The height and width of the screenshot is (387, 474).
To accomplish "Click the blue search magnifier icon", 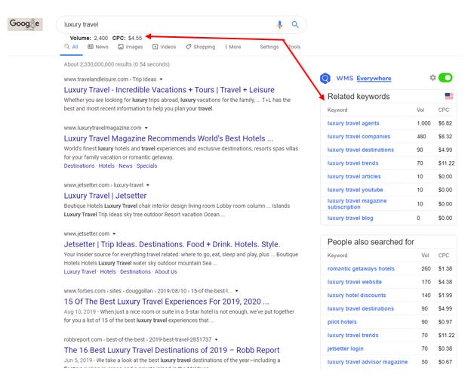I will [295, 24].
